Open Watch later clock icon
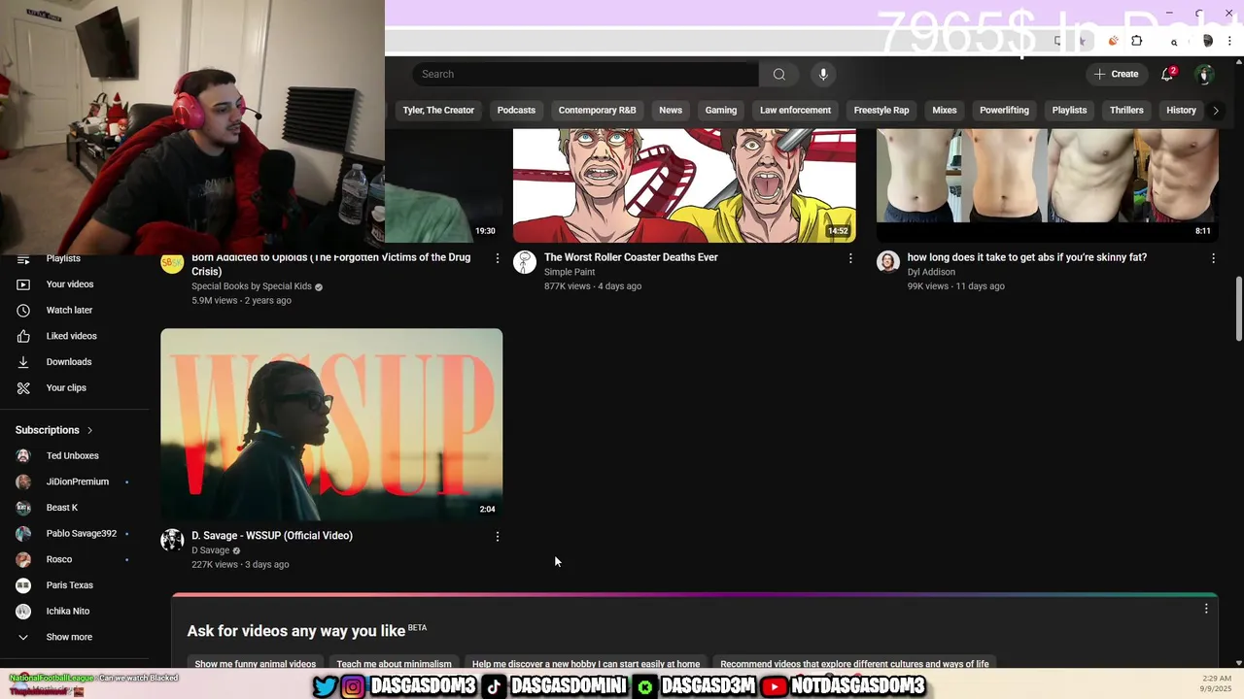 [x=23, y=310]
